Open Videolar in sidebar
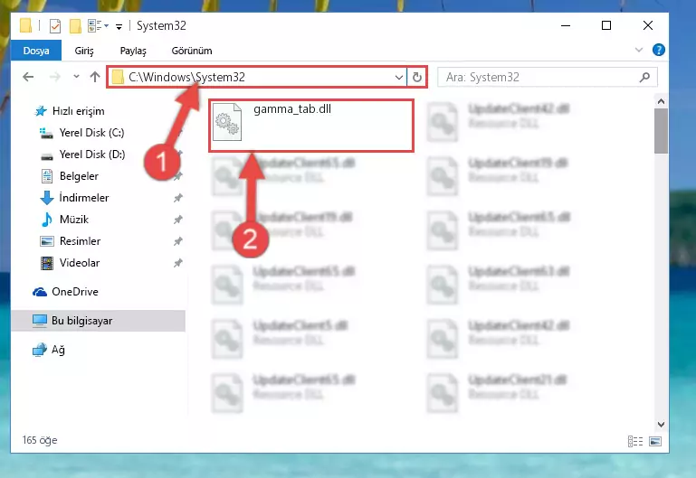 pos(80,263)
